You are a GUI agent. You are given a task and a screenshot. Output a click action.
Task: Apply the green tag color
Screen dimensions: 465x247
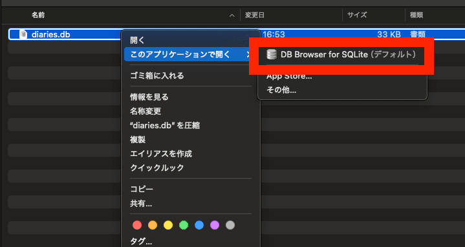click(x=184, y=226)
